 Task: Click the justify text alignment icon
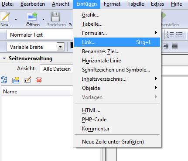point(175,46)
